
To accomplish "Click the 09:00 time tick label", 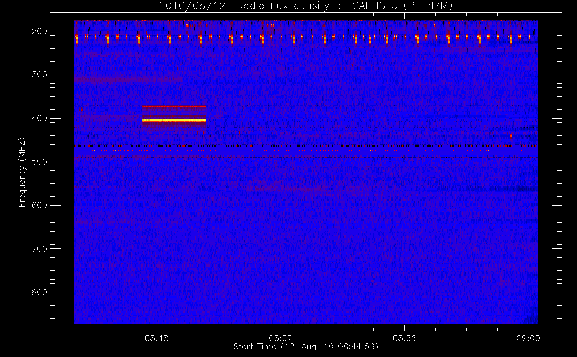I will coord(528,338).
